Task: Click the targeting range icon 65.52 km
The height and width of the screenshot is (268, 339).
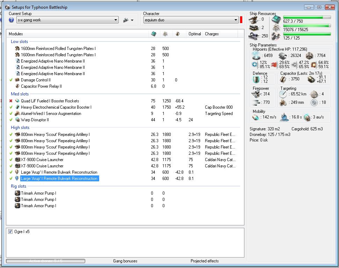Action: pos(283,94)
